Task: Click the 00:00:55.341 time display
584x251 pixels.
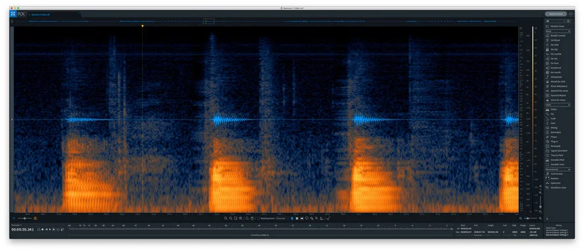Action: click(x=23, y=229)
